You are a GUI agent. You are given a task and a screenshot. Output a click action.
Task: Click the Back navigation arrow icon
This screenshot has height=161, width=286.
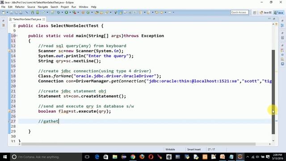pyautogui.click(x=161, y=13)
